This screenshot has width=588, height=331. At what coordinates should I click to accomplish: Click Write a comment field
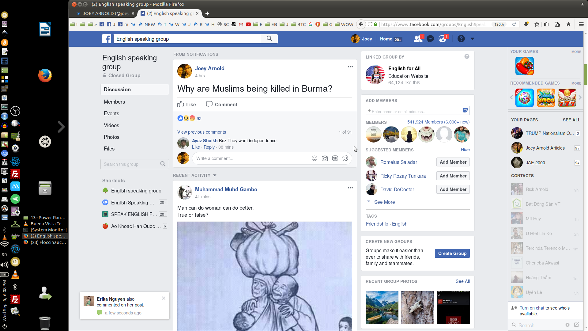(251, 158)
